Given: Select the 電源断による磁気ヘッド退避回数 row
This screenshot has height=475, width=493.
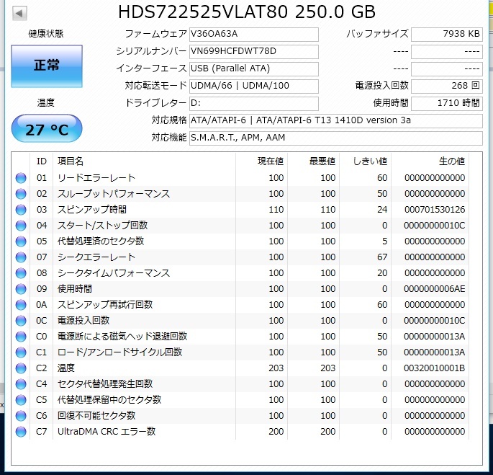Looking at the screenshot, I should pyautogui.click(x=241, y=337).
